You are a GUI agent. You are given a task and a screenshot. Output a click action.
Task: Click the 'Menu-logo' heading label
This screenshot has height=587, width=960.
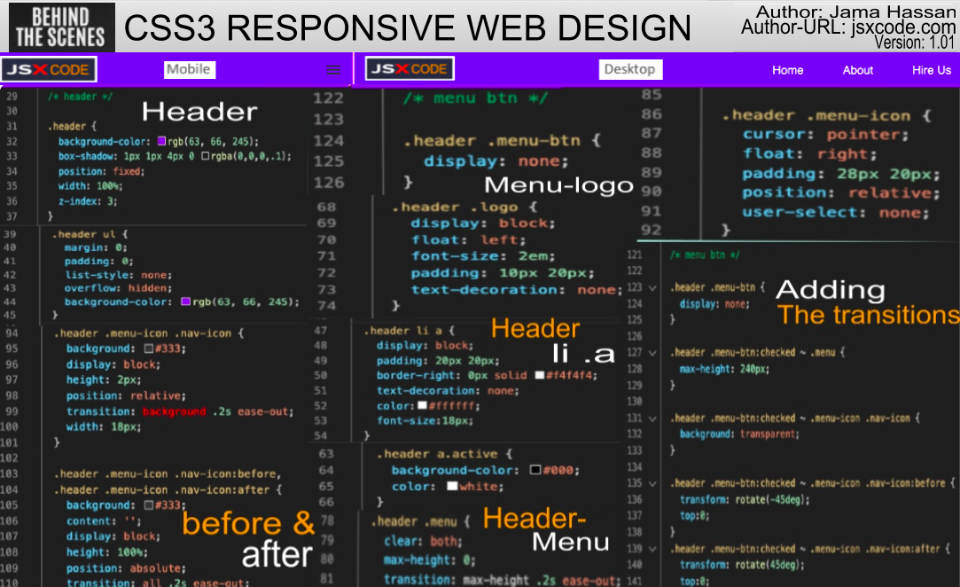pos(558,185)
